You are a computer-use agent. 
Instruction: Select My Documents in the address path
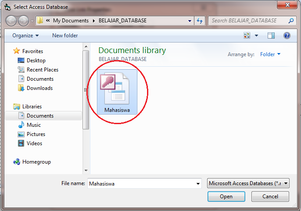pos(71,21)
